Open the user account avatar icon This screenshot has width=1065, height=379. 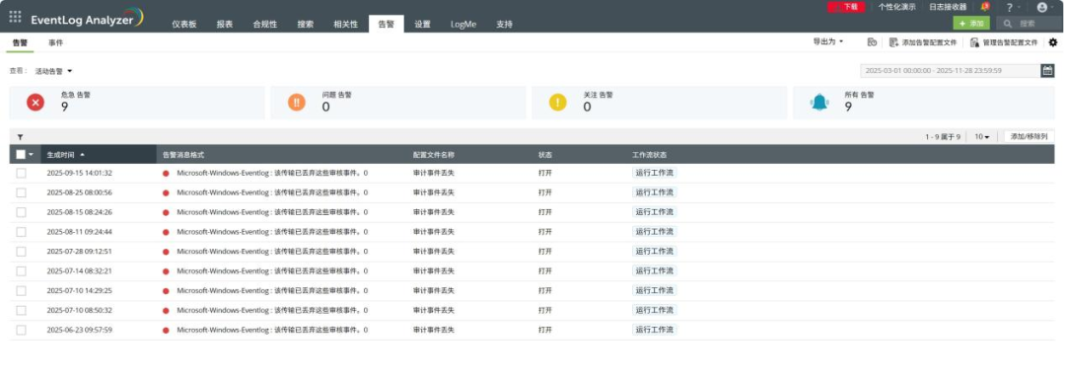(x=1042, y=8)
